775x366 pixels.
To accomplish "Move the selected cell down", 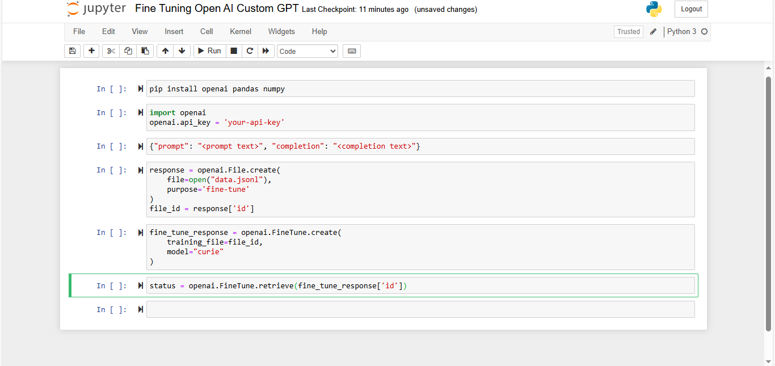I will click(182, 51).
